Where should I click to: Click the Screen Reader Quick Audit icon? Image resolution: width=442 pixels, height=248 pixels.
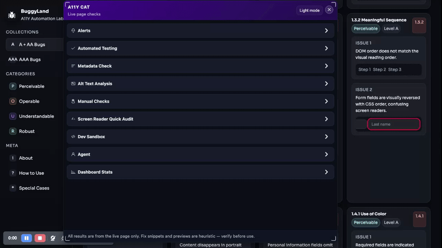coord(73,119)
